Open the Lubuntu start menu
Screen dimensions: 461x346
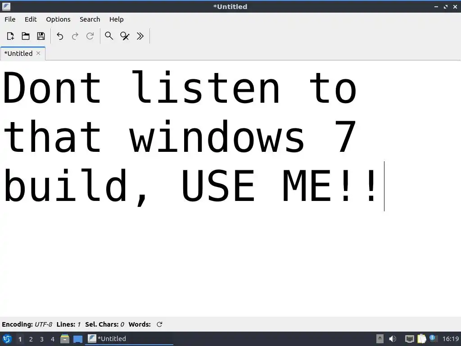point(7,339)
